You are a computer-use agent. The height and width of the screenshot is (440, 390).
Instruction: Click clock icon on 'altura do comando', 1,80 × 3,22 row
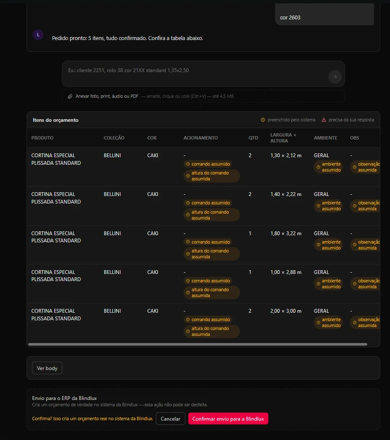[188, 254]
